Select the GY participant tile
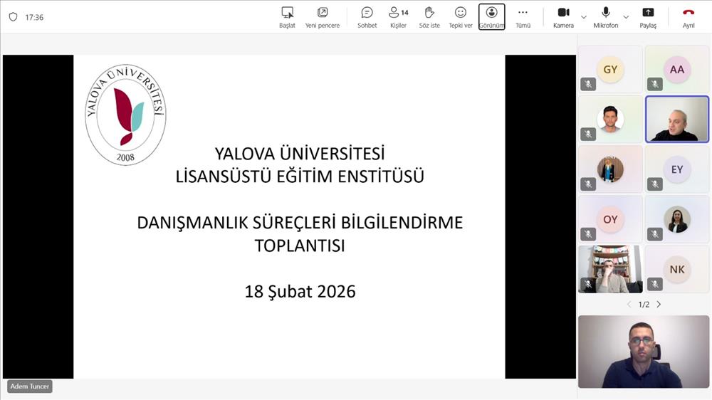Screen dimensions: 712x400 click(x=610, y=70)
